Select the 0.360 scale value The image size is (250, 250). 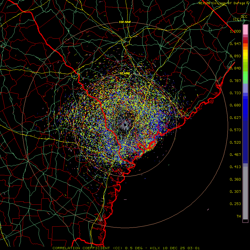235,179
